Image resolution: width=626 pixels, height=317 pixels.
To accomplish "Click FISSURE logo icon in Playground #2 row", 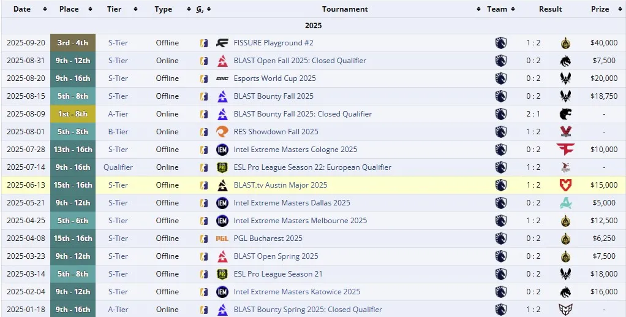I will pos(222,43).
